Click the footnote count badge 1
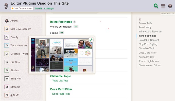This screenshot has height=101, width=175. click(x=74, y=22)
